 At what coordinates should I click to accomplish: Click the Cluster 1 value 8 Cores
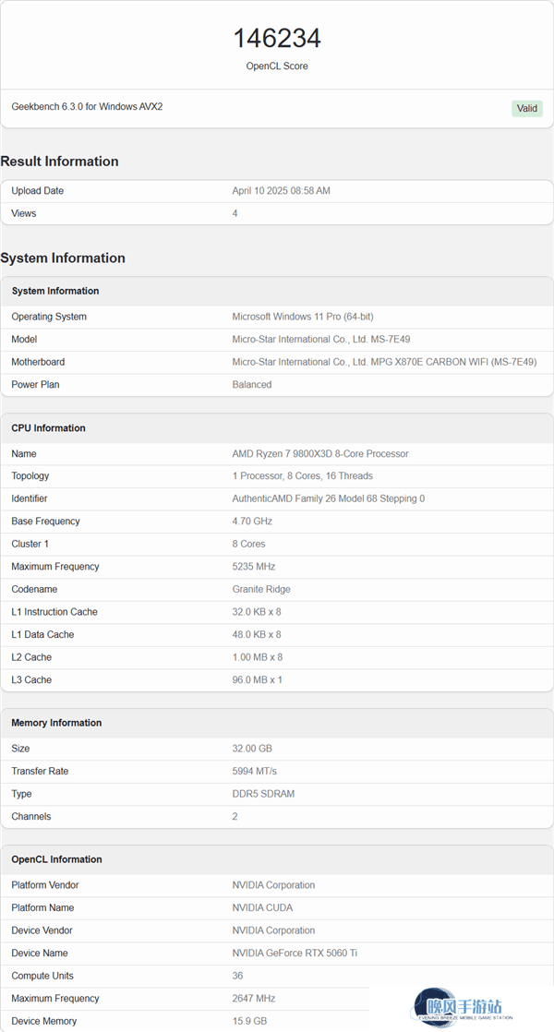point(248,544)
